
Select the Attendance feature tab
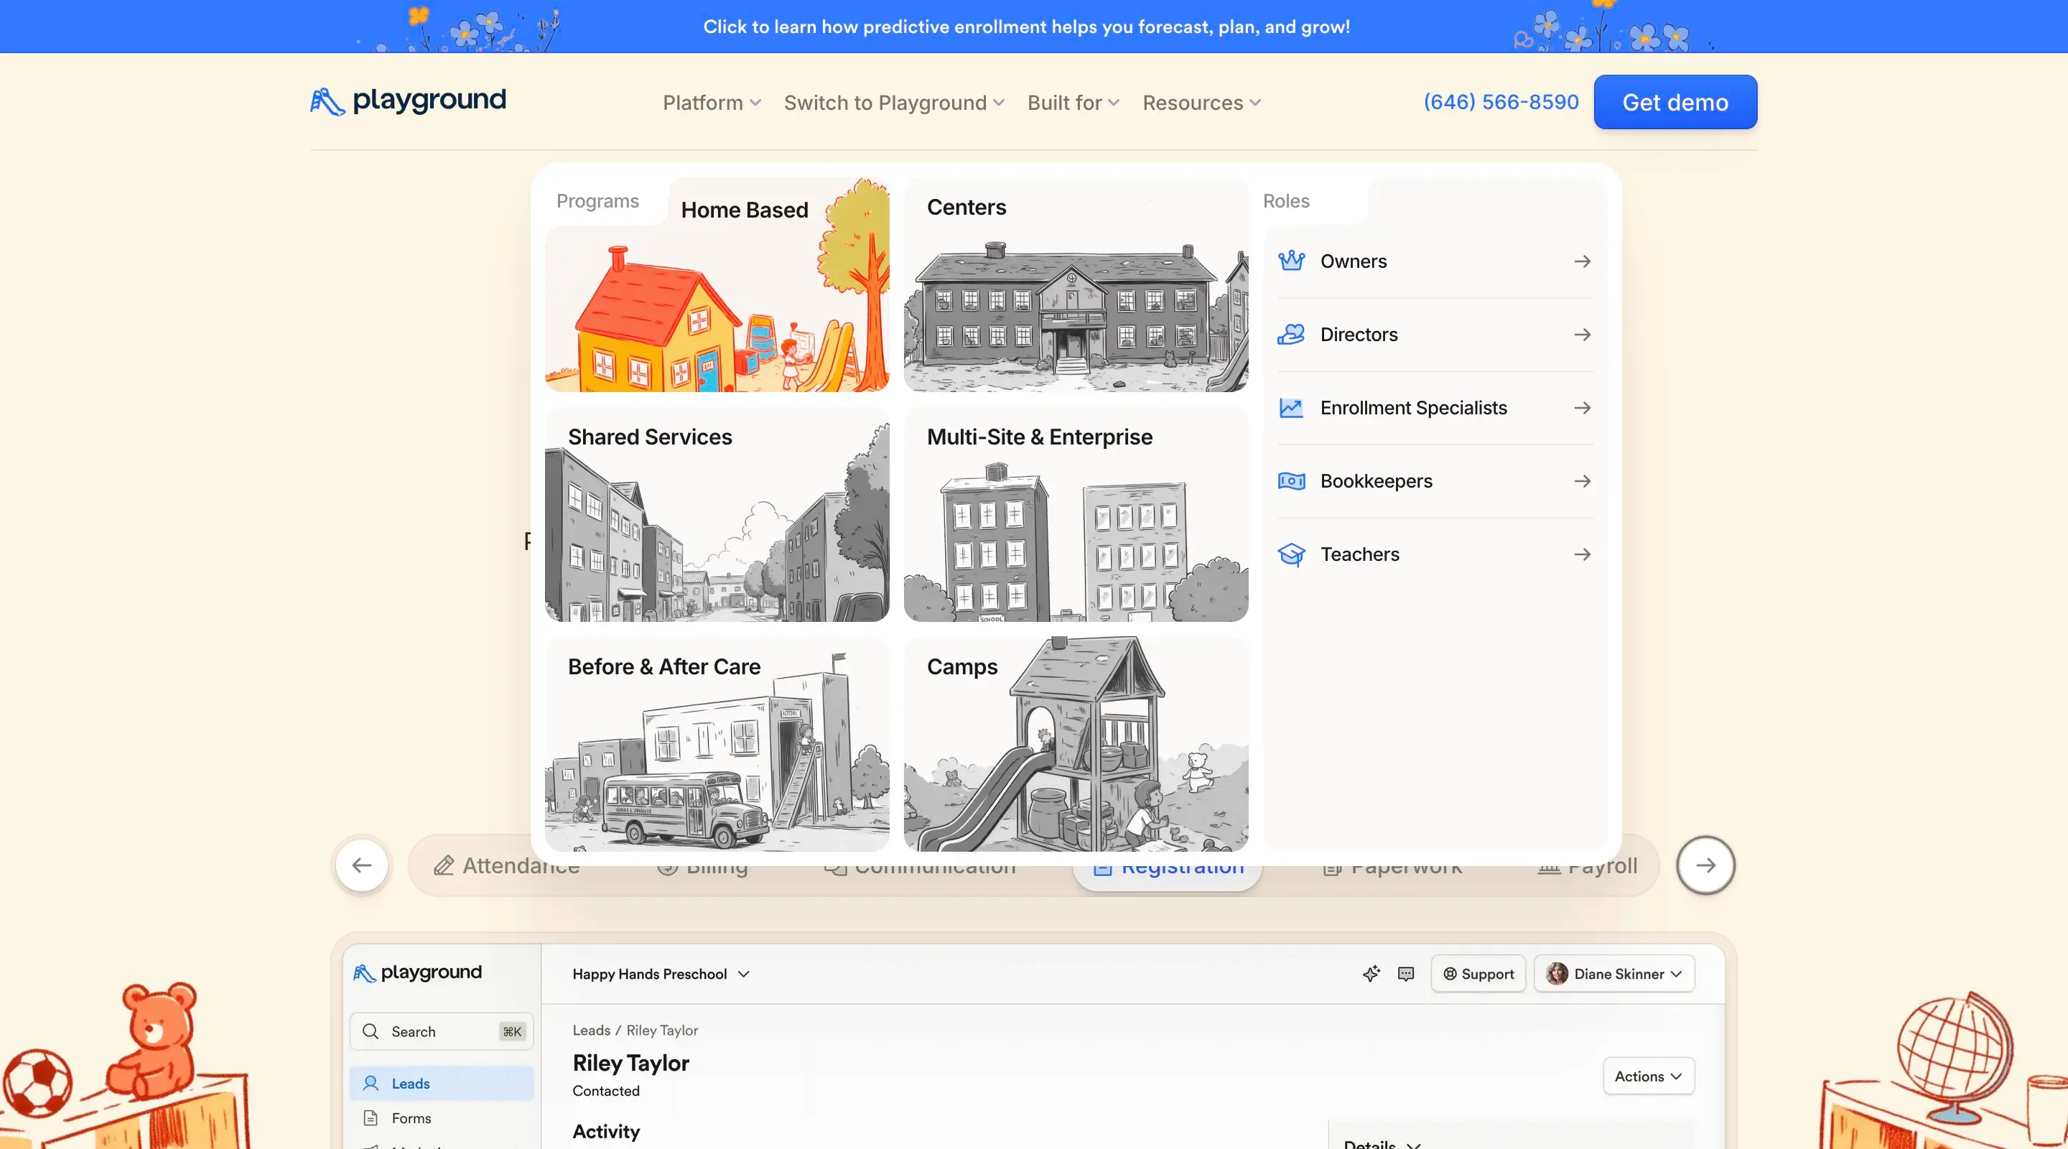coord(506,865)
